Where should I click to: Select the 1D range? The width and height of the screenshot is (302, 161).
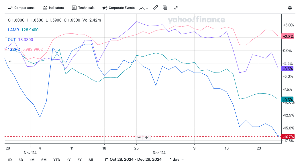[x=10, y=160]
